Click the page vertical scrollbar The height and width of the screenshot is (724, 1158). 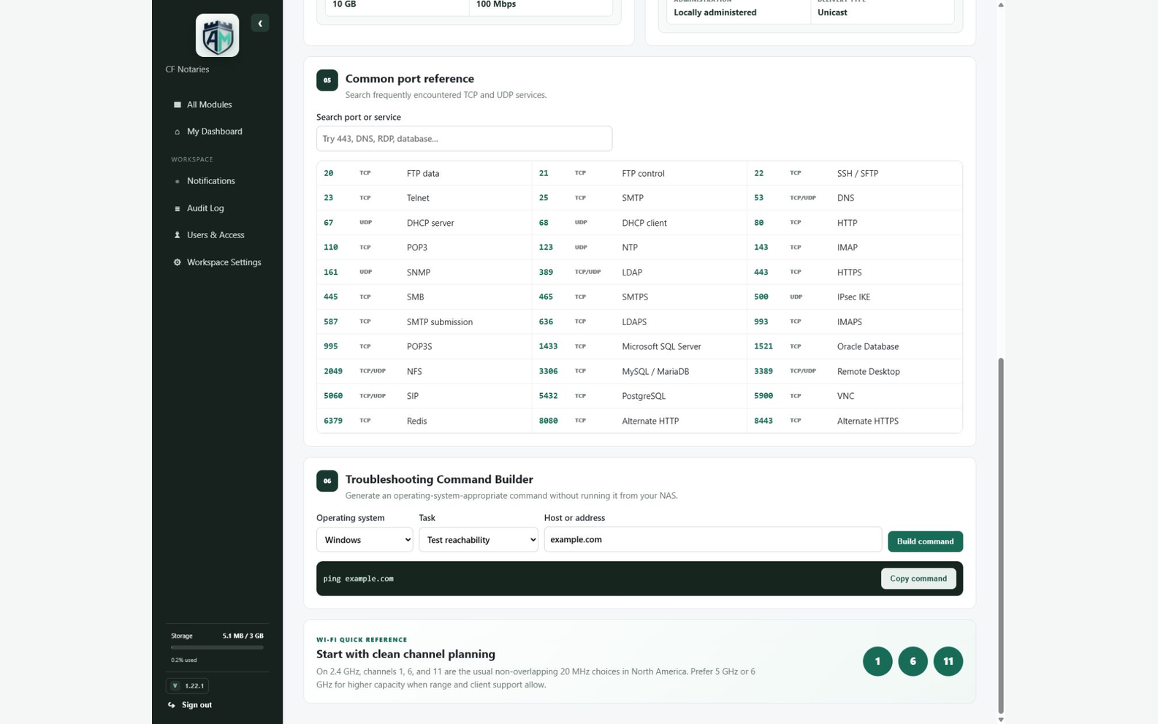[1001, 535]
